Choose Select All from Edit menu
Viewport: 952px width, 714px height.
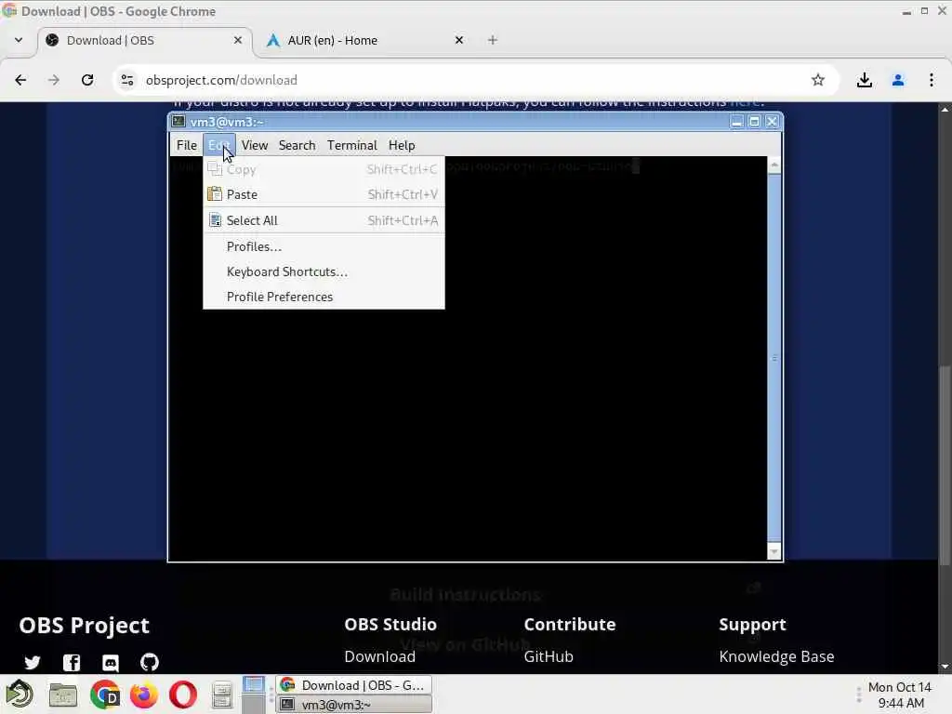point(323,220)
